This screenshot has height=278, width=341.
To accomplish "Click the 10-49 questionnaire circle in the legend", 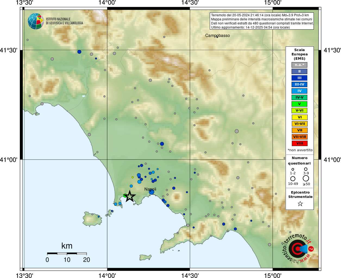I will point(293,179).
